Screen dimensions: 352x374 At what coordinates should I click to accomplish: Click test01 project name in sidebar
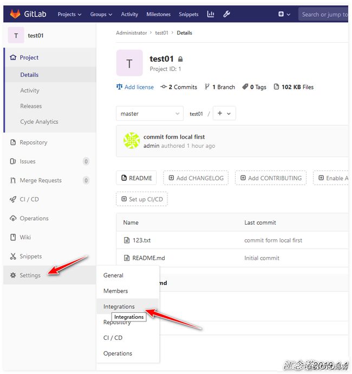[x=36, y=36]
